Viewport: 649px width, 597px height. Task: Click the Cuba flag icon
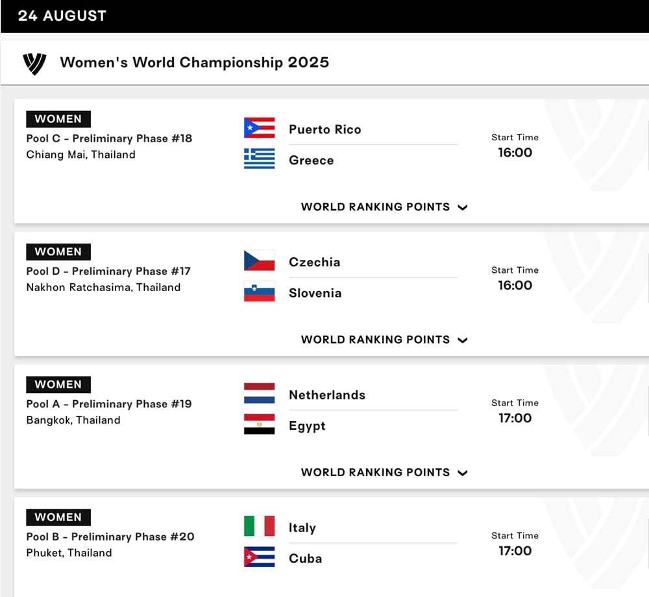coord(259,557)
